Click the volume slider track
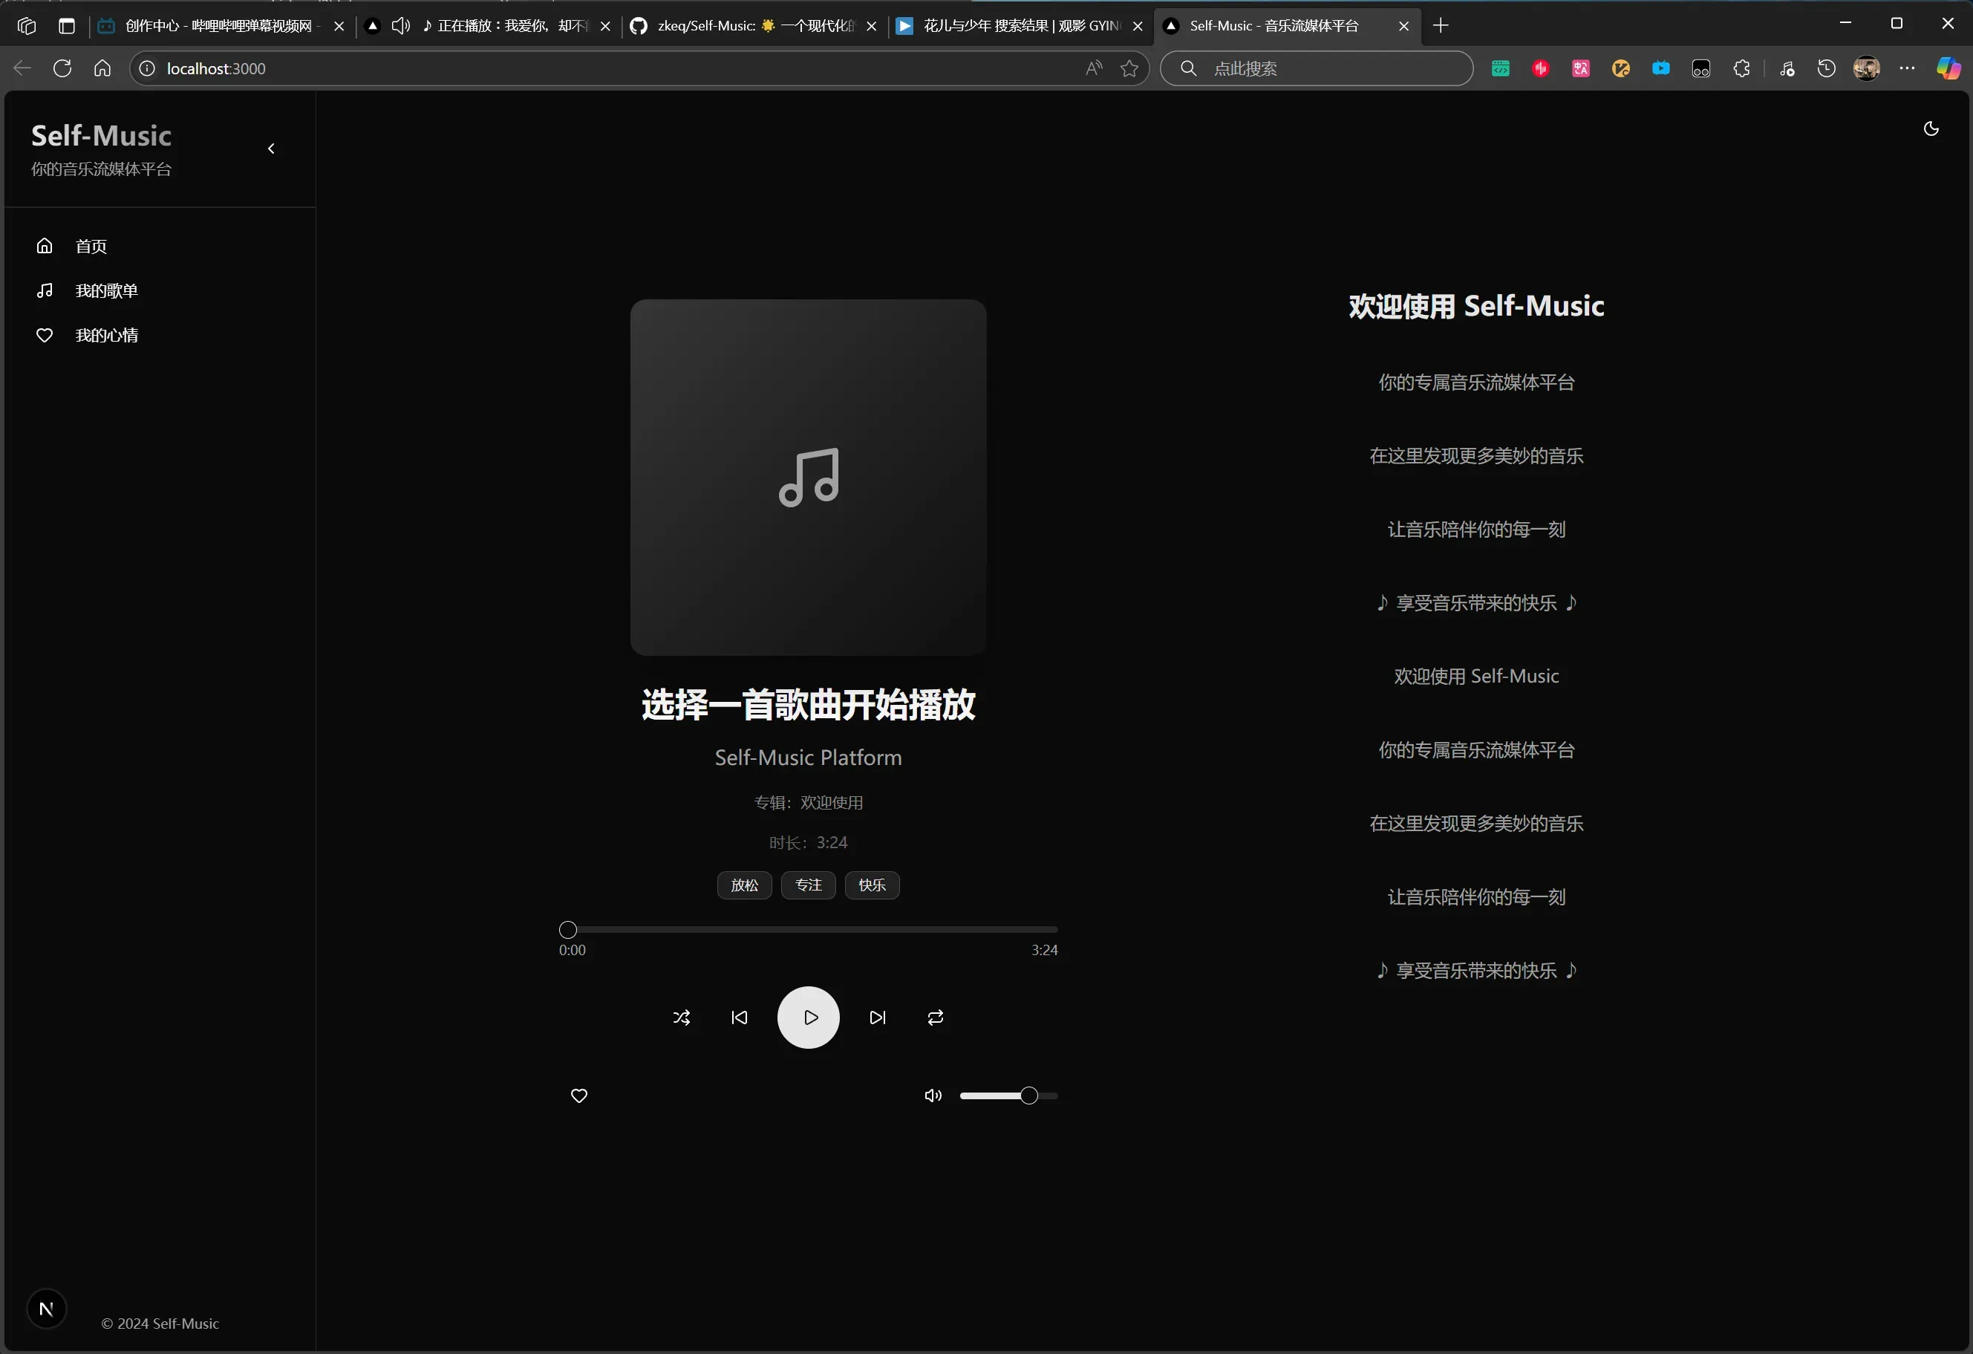Viewport: 1973px width, 1354px height. point(994,1096)
